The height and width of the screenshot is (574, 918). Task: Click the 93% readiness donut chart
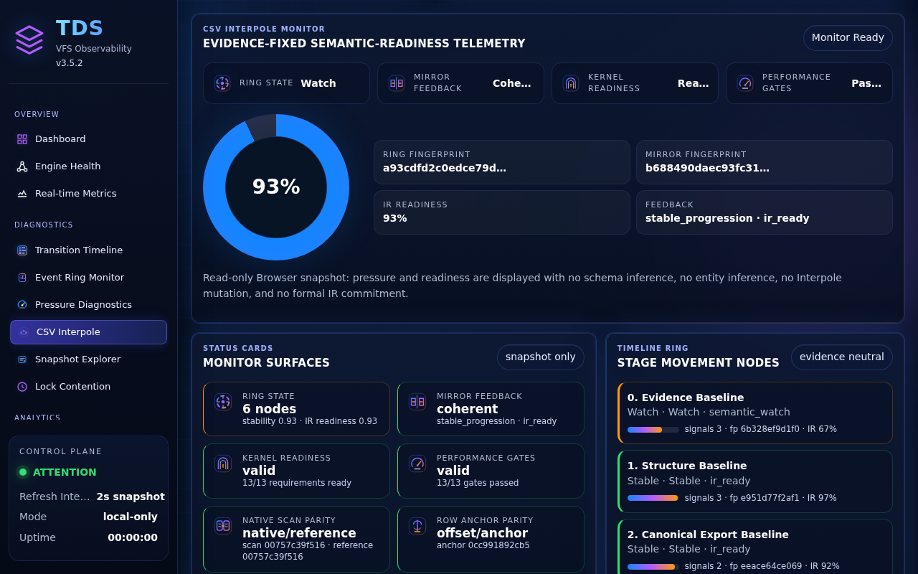click(276, 187)
